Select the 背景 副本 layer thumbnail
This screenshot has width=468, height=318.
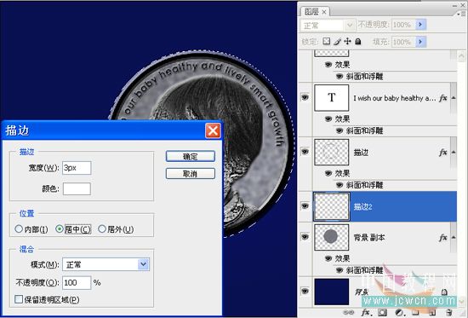[x=331, y=237]
